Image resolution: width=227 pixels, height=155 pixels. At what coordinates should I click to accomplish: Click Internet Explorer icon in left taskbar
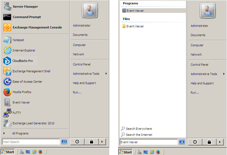click(34, 152)
